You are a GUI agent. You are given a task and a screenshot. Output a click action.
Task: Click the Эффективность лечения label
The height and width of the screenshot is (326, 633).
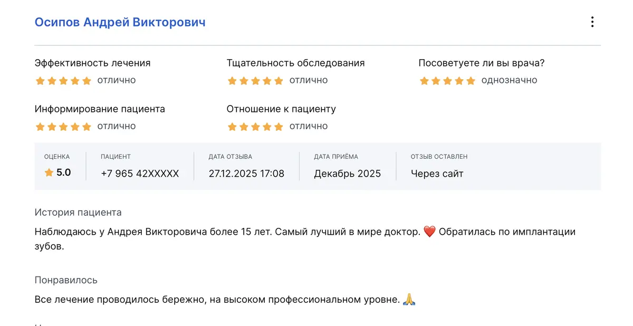(x=92, y=63)
